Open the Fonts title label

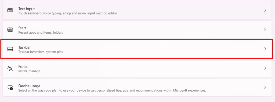tap(23, 66)
